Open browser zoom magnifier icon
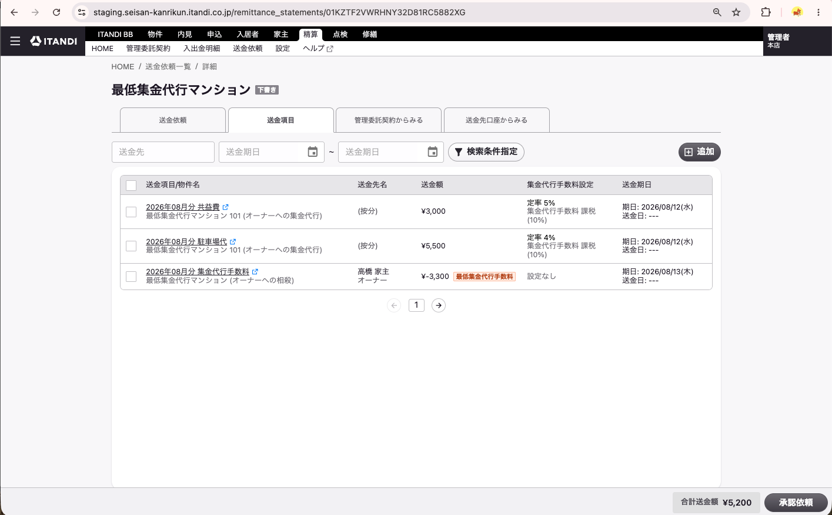The image size is (832, 515). [717, 12]
